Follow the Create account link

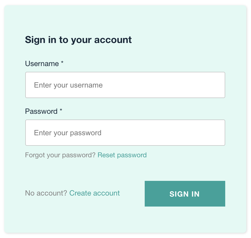94,193
